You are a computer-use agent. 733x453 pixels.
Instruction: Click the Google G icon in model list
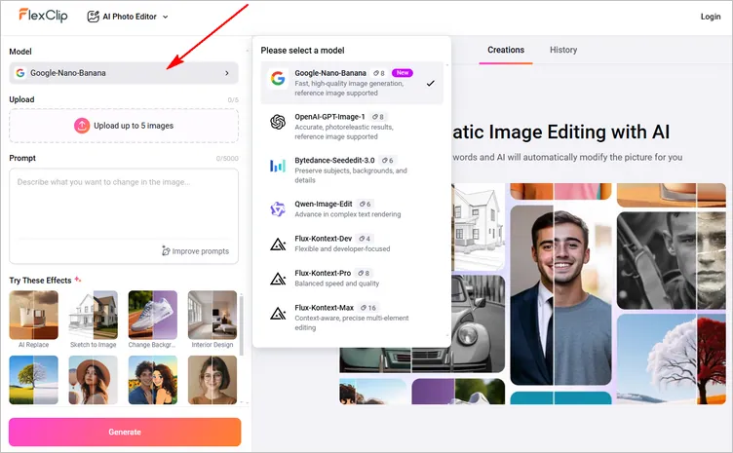click(x=278, y=78)
